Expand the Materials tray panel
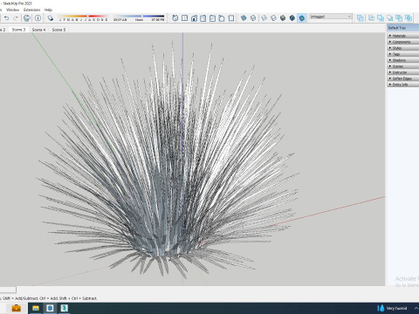419x314 pixels. tap(403, 36)
